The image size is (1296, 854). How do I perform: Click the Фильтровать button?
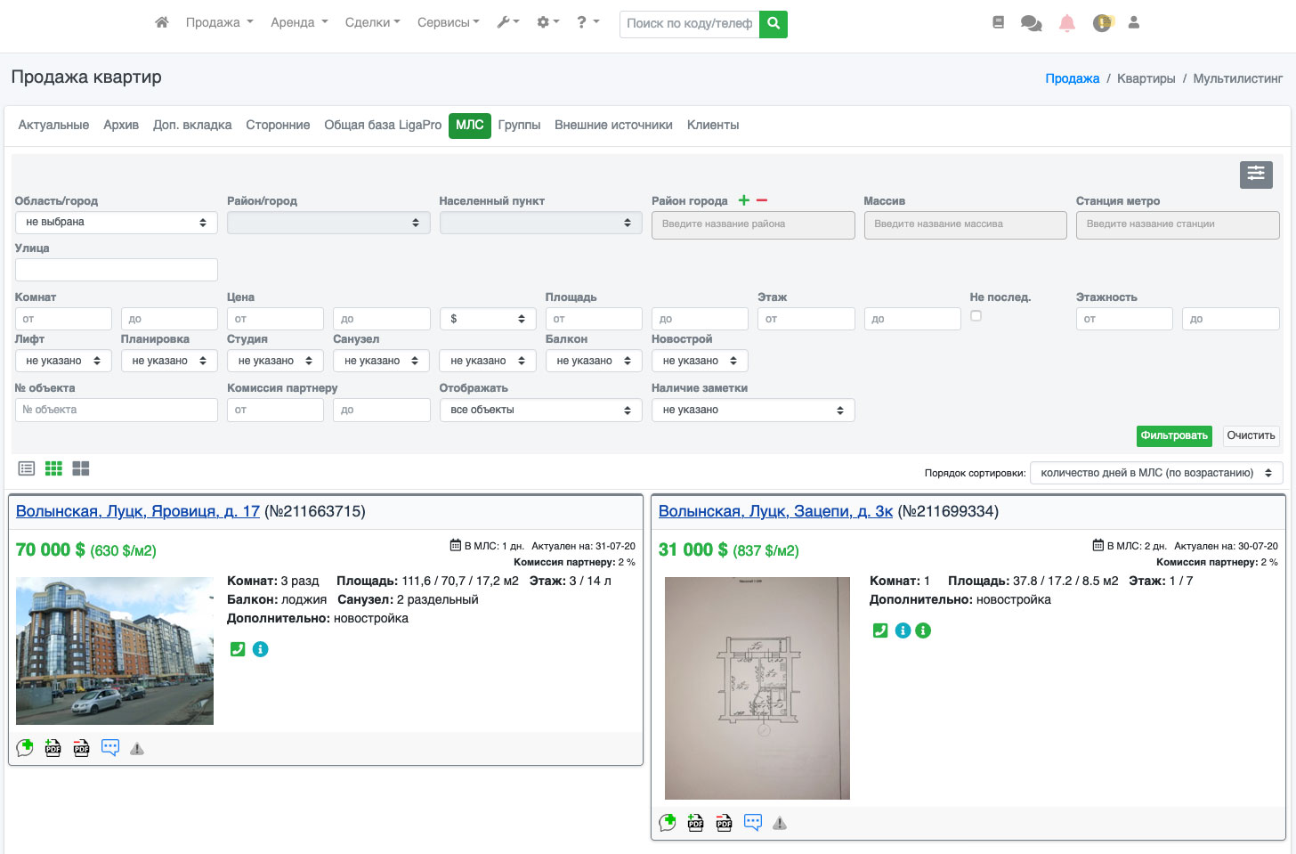pyautogui.click(x=1173, y=435)
